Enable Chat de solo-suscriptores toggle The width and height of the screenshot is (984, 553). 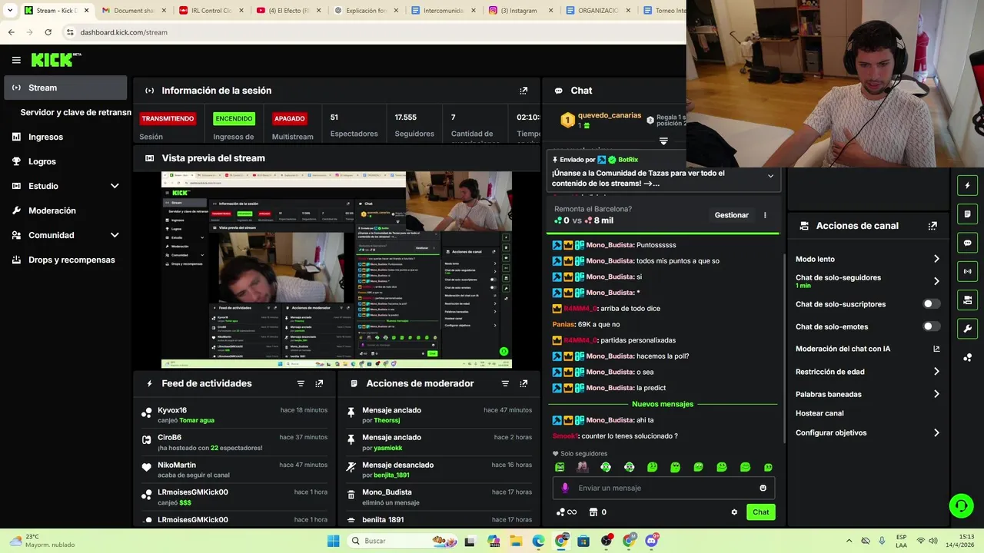coord(931,304)
